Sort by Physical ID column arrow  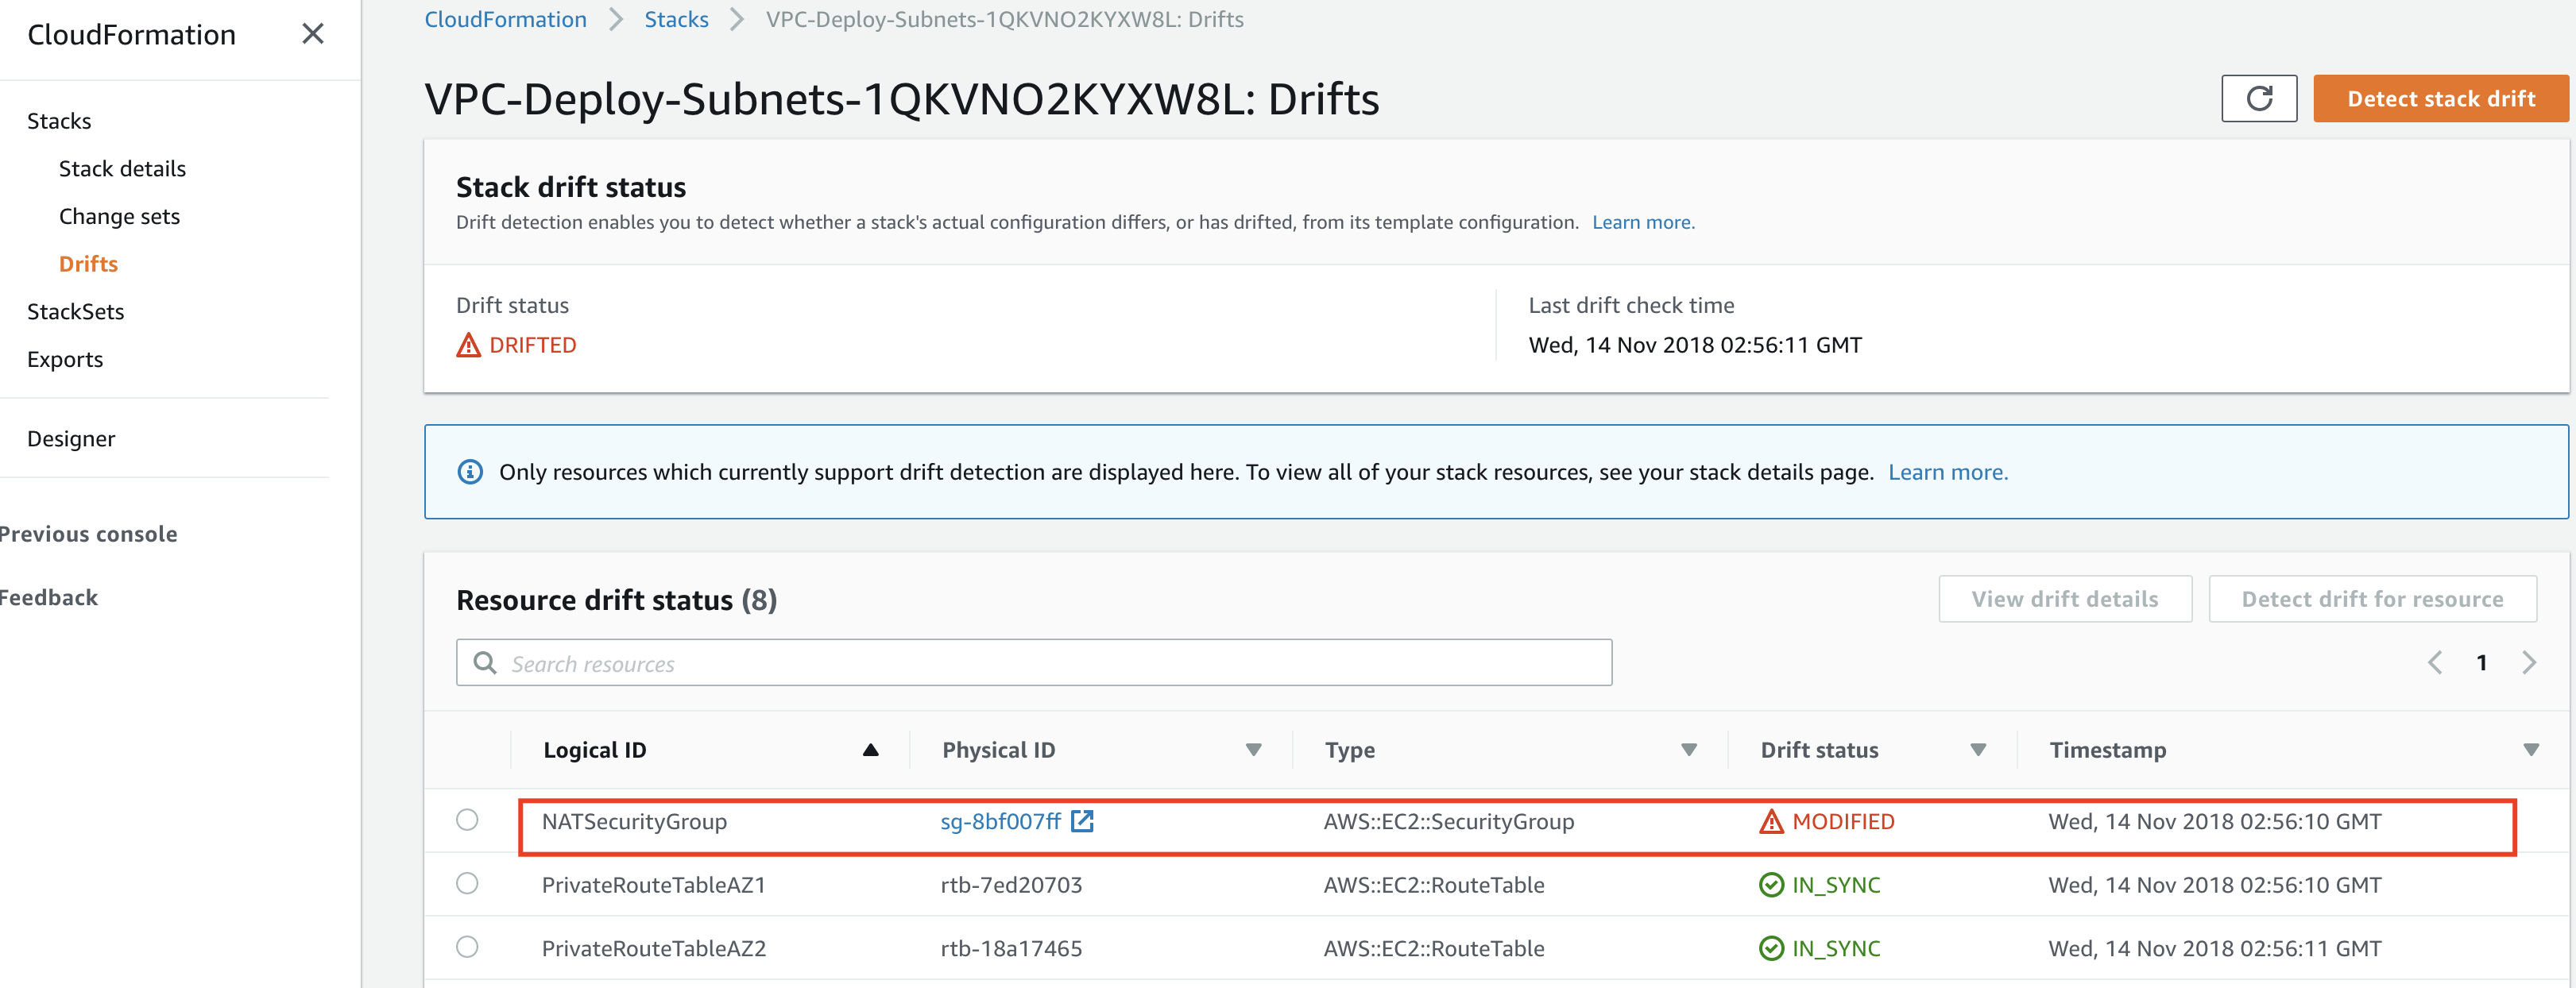(1253, 750)
